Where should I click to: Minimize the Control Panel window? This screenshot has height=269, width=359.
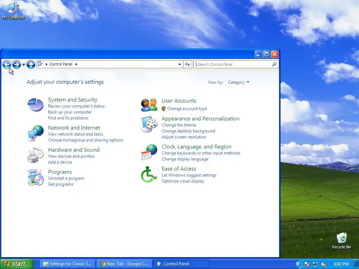(258, 54)
